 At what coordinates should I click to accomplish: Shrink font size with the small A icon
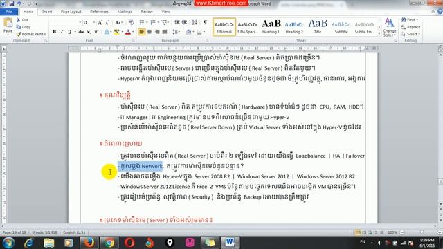107,23
